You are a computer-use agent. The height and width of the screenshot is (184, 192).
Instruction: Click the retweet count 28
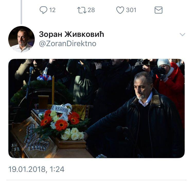(91, 10)
